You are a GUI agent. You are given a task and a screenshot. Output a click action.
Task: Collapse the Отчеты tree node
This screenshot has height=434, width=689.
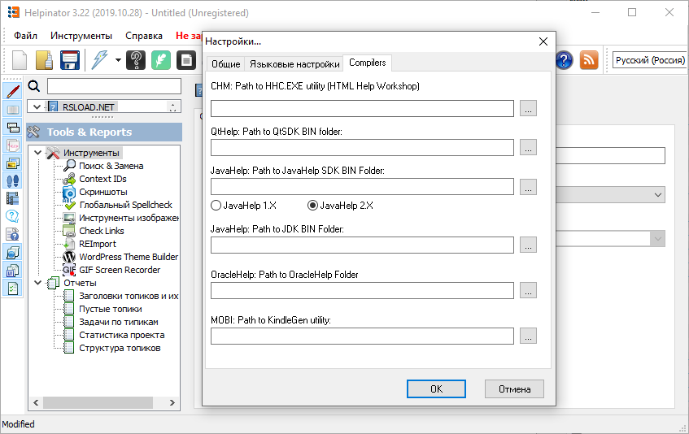(x=37, y=283)
